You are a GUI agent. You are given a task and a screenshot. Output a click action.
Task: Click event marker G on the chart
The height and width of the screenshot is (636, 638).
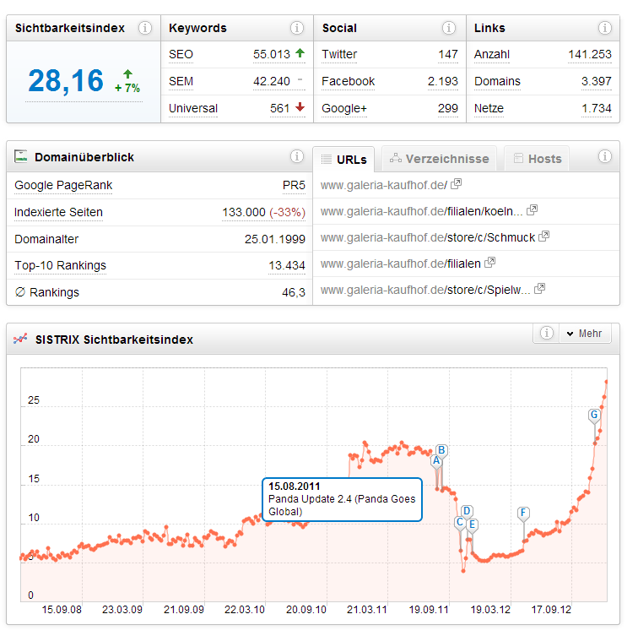pyautogui.click(x=594, y=415)
